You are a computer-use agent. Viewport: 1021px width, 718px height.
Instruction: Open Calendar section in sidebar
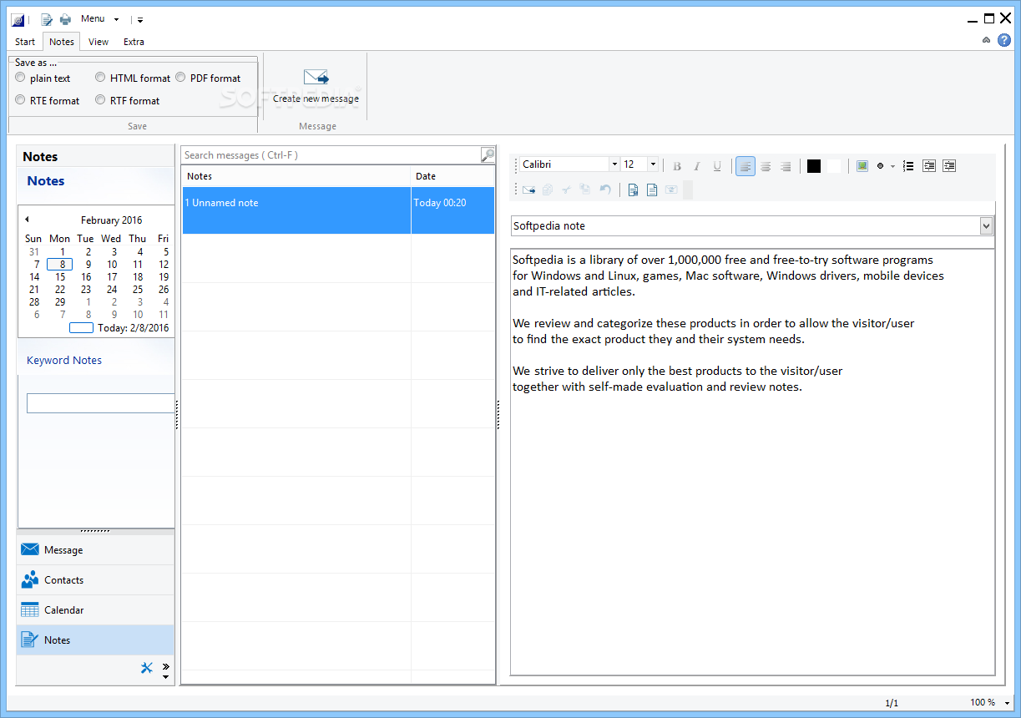(96, 610)
